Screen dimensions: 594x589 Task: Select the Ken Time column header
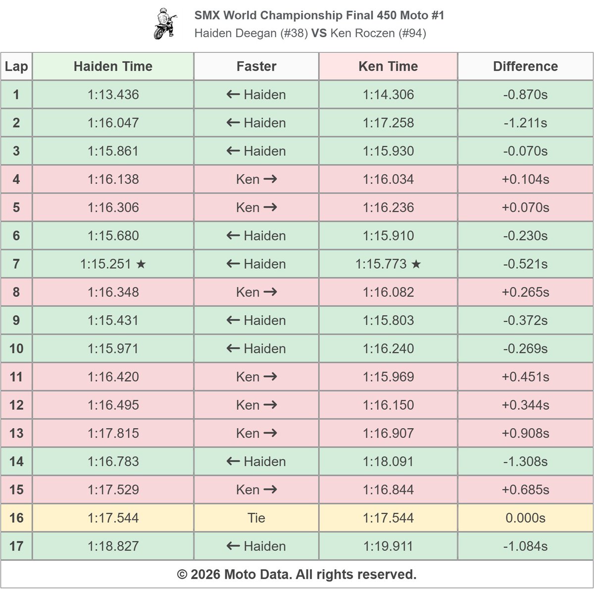(x=388, y=66)
